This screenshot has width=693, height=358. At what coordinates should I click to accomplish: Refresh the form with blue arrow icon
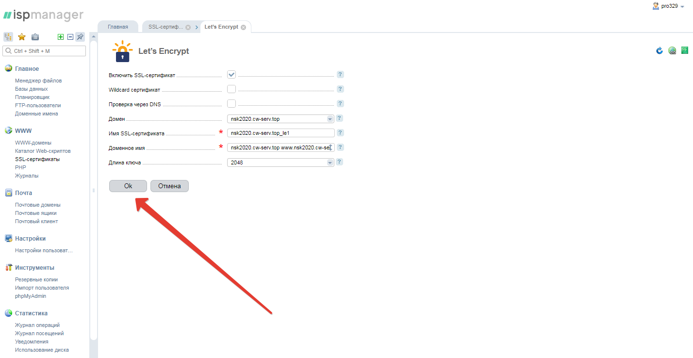(660, 50)
